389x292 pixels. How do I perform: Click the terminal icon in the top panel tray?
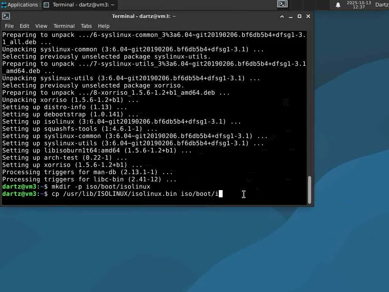pyautogui.click(x=282, y=4)
